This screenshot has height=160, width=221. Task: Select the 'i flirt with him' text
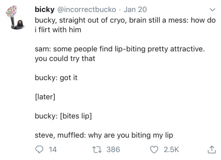click(x=58, y=30)
